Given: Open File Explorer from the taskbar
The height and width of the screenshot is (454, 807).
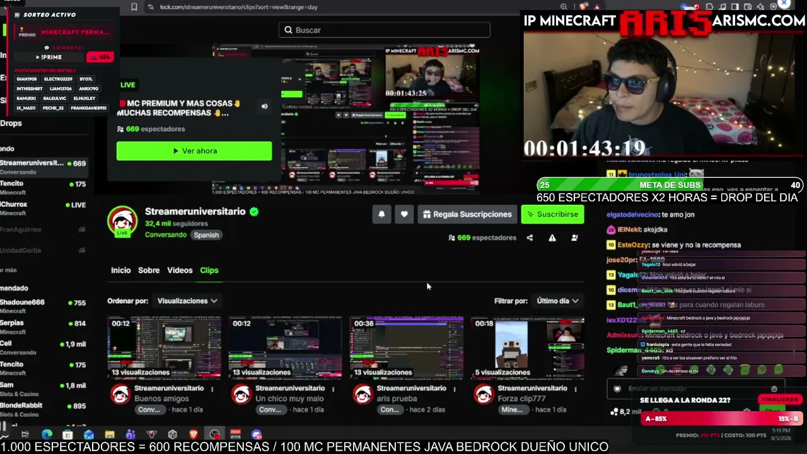Looking at the screenshot, I should (110, 434).
